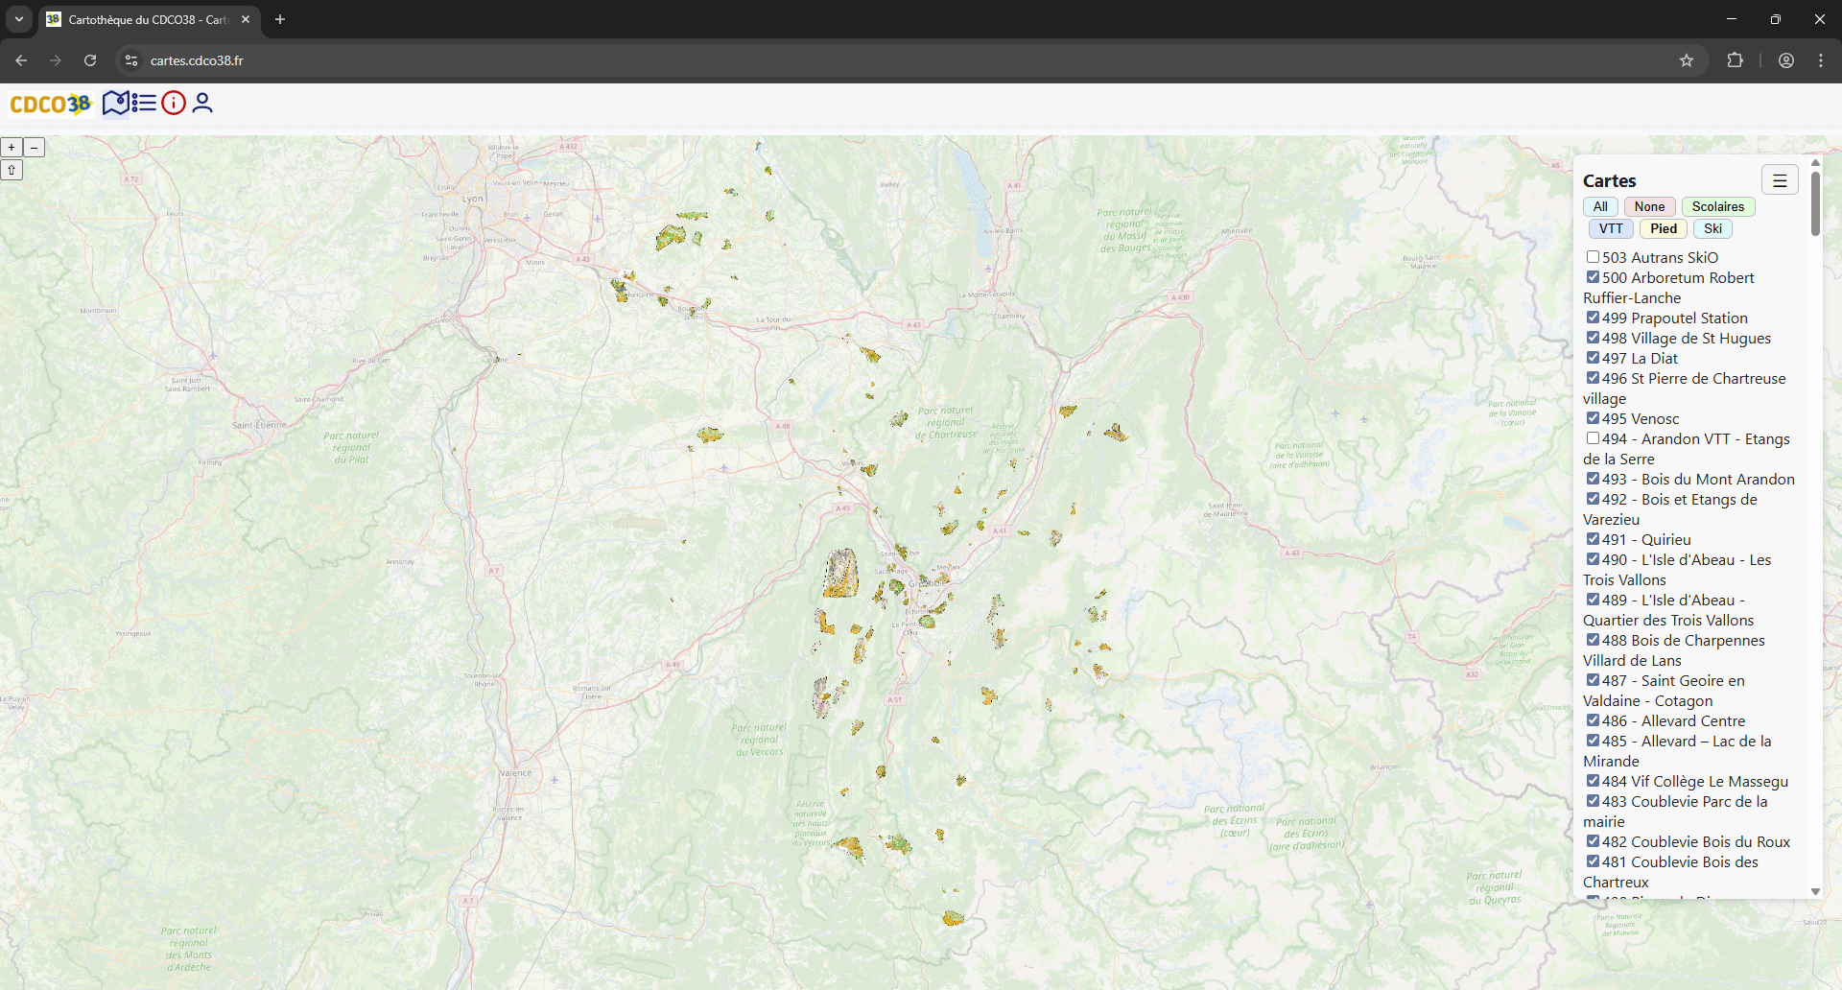Click the CDCO38 logo
Viewport: 1842px width, 990px height.
point(50,104)
